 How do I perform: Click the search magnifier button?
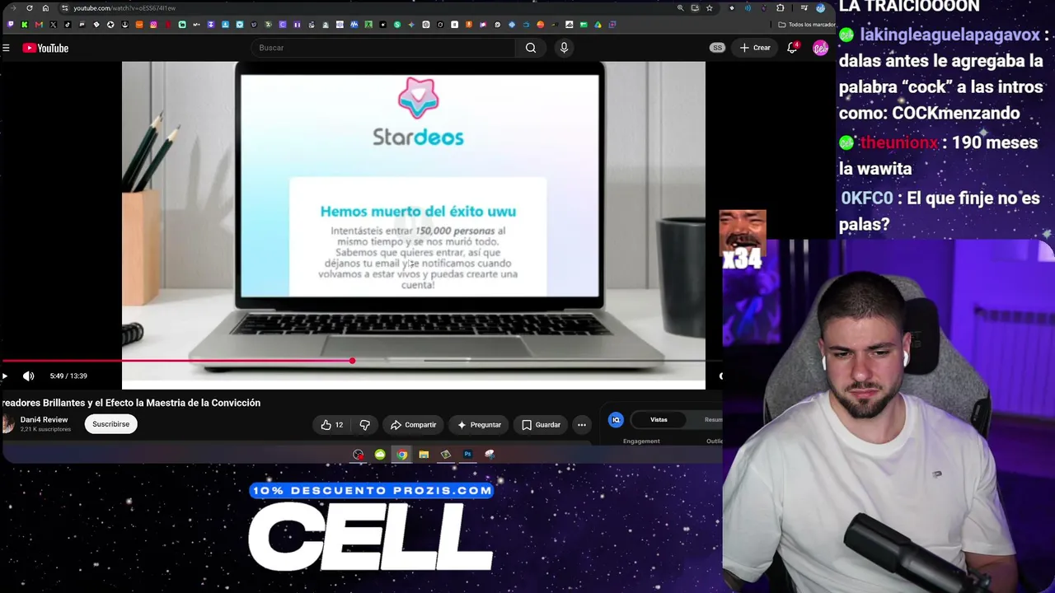pos(531,48)
